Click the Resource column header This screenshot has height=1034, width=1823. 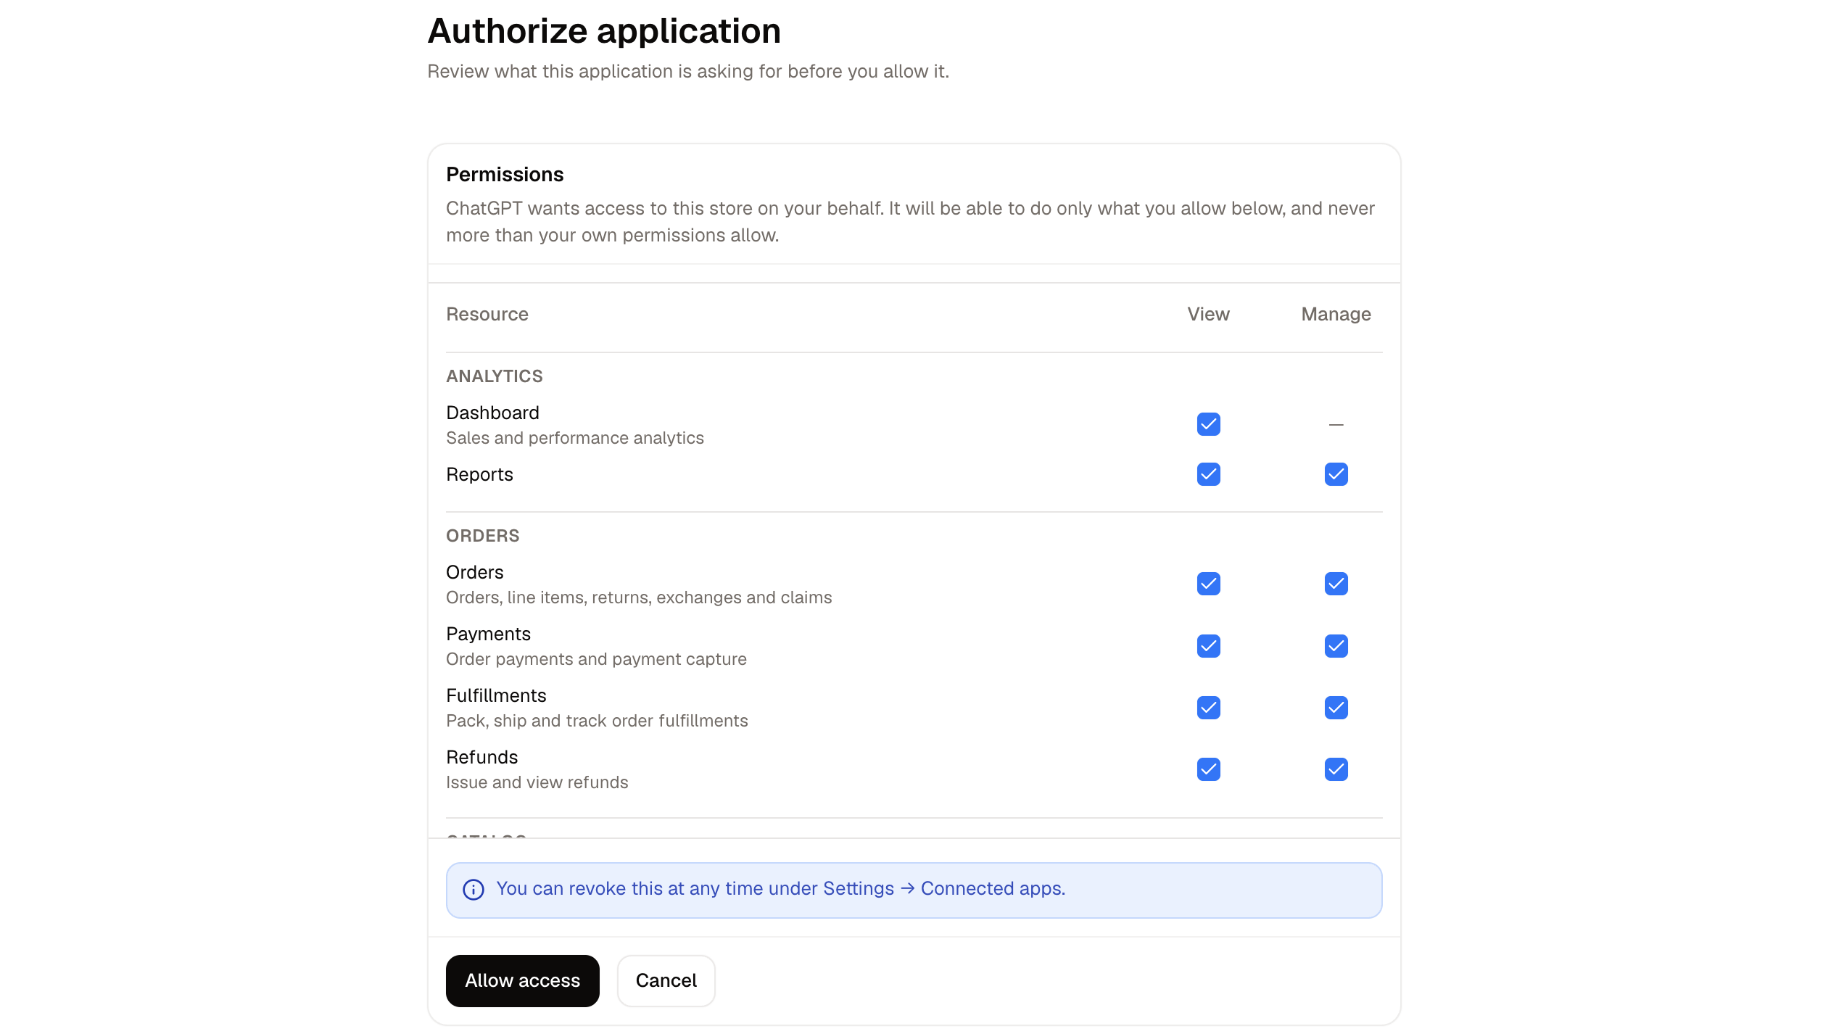(487, 314)
